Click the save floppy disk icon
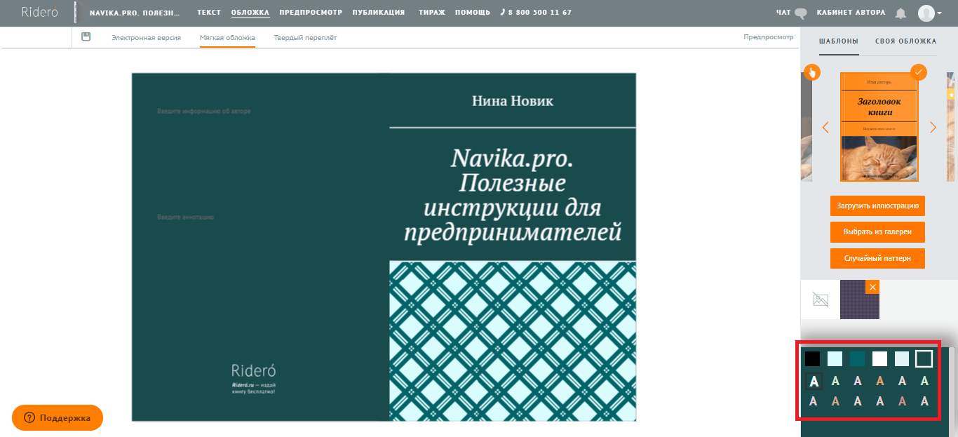Image resolution: width=958 pixels, height=437 pixels. point(86,37)
